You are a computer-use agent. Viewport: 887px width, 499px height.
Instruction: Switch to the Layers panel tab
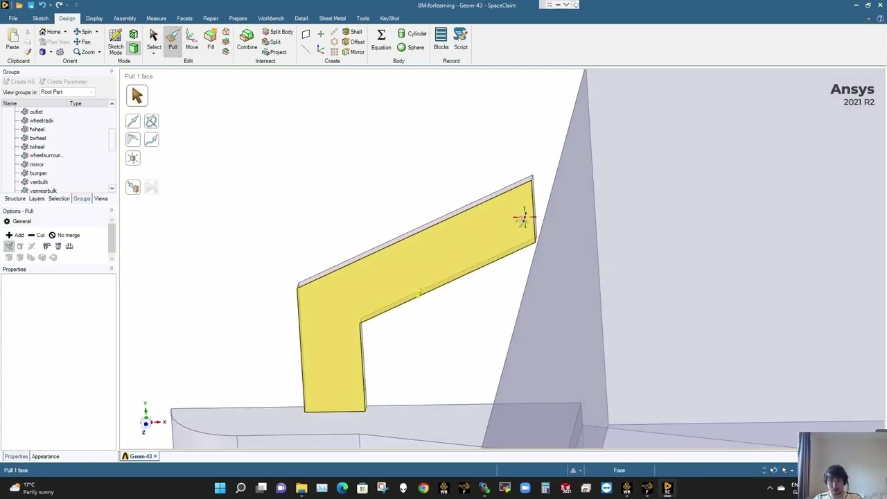click(37, 199)
